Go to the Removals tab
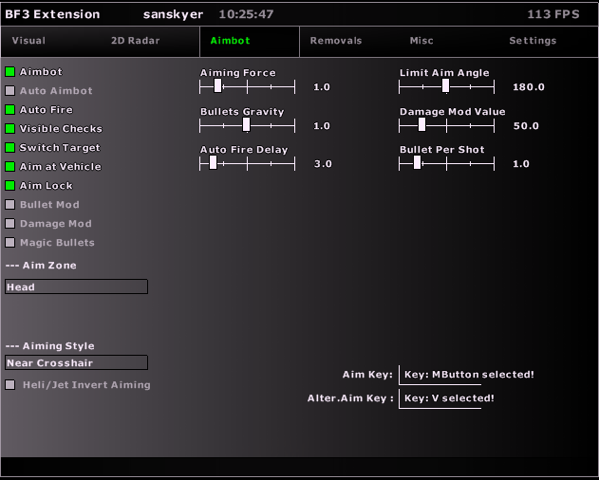Screen dimensions: 599x480 (x=336, y=41)
